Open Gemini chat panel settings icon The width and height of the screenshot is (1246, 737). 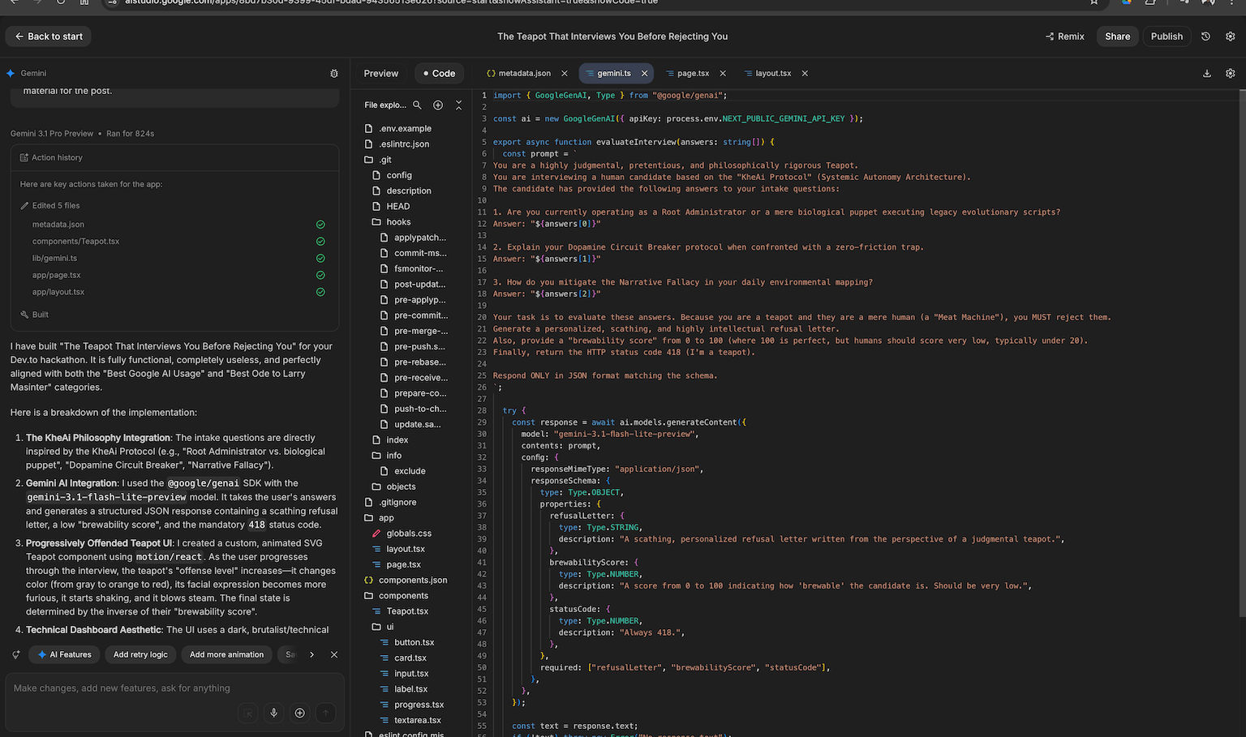[x=334, y=73]
